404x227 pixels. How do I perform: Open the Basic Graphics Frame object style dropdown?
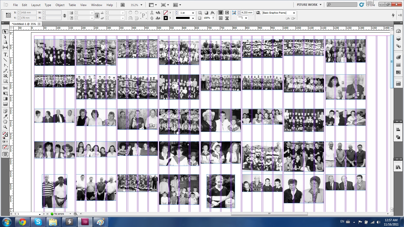point(294,13)
